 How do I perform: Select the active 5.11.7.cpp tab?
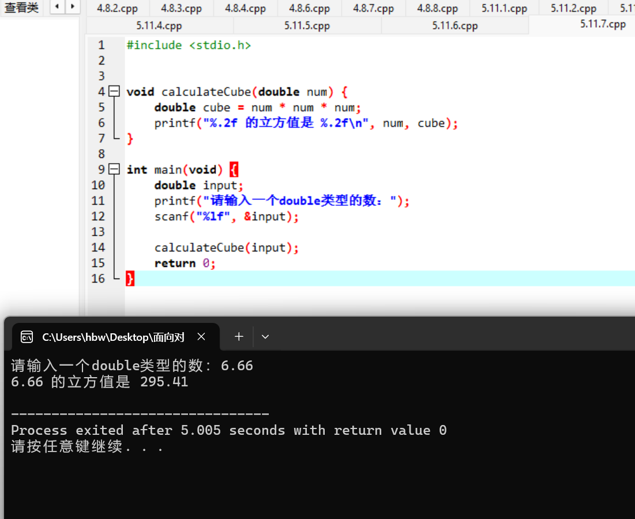point(603,24)
